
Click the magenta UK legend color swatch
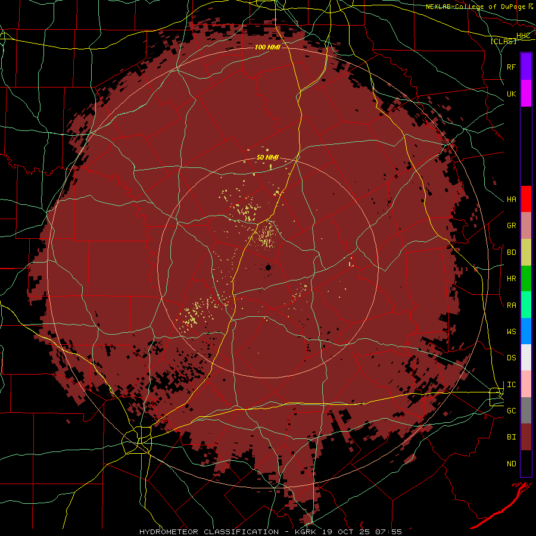[526, 94]
